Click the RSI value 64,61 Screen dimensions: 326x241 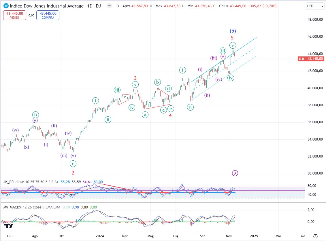tap(87, 182)
